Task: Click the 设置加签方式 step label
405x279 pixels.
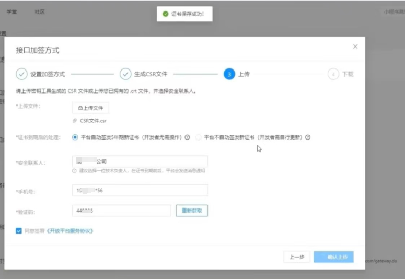Action: point(48,74)
